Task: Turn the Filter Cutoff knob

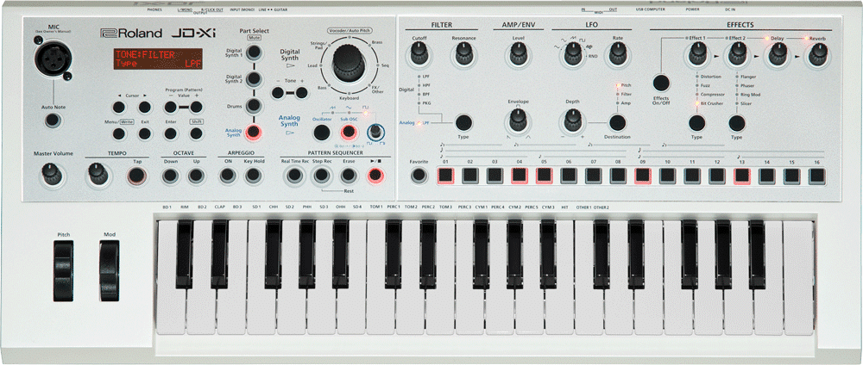Action: tap(419, 53)
